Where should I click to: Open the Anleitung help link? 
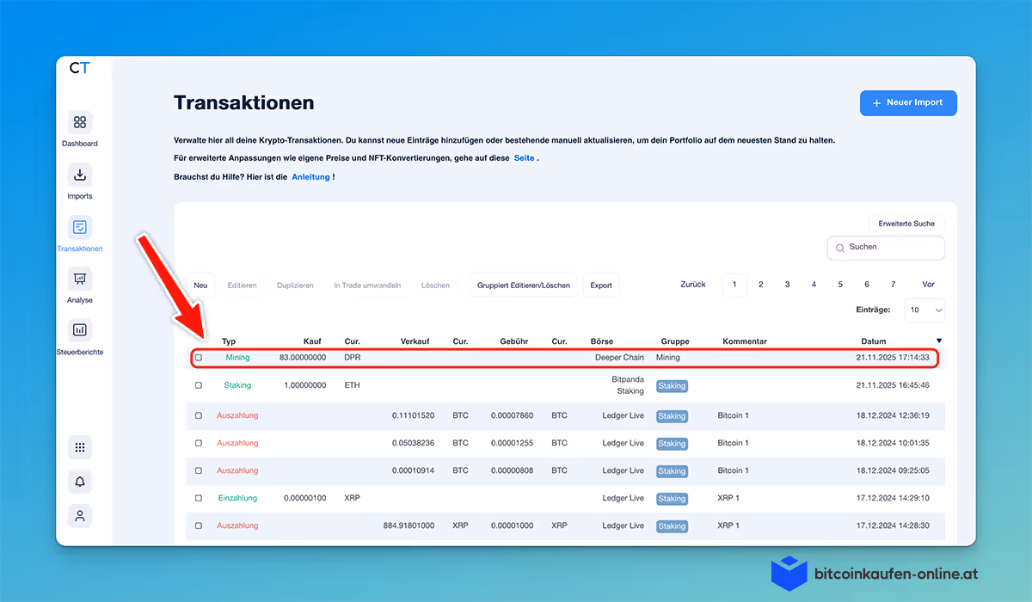pos(310,176)
